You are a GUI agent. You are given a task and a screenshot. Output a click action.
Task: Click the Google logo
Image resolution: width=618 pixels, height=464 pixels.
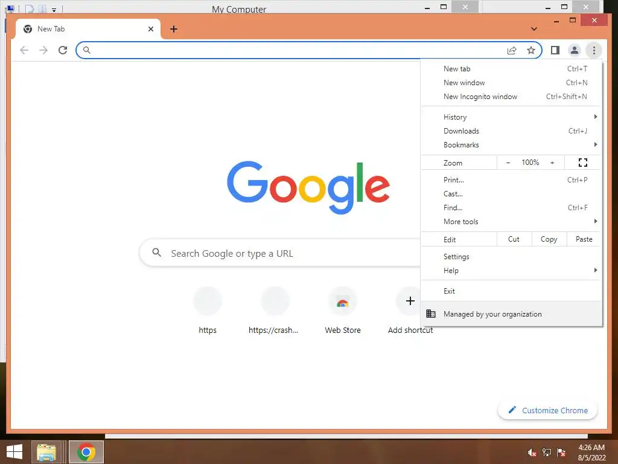click(308, 187)
